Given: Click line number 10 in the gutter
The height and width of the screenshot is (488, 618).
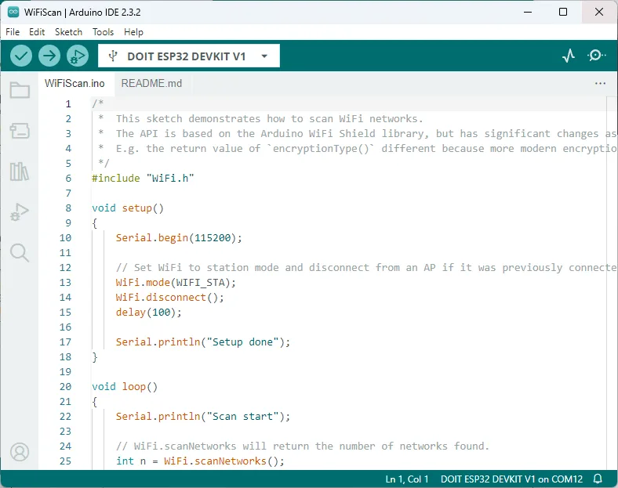Looking at the screenshot, I should click(65, 237).
